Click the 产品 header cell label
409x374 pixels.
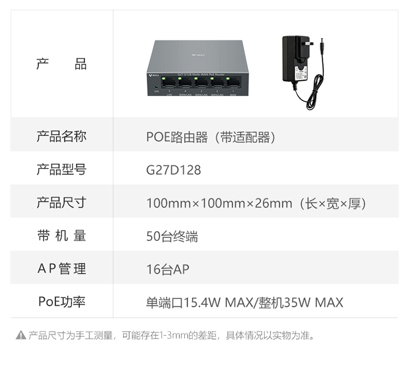pyautogui.click(x=61, y=64)
